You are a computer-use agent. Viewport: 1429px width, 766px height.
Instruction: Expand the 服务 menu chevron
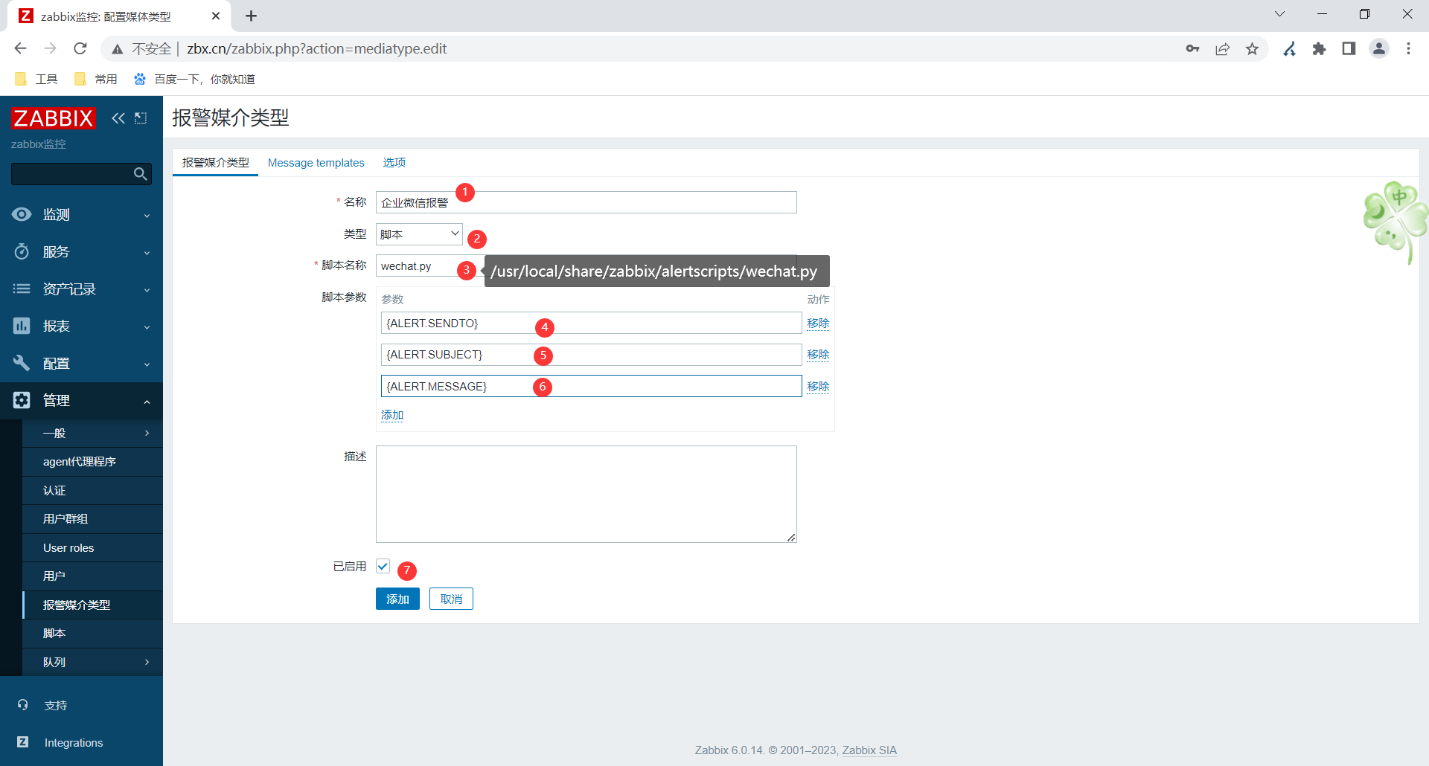coord(147,253)
